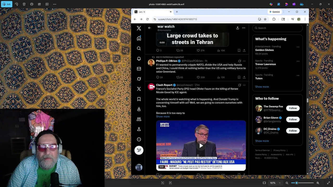The height and width of the screenshot is (187, 333).
Task: Play the Olivier Faure BFMTV video
Action: [201, 146]
